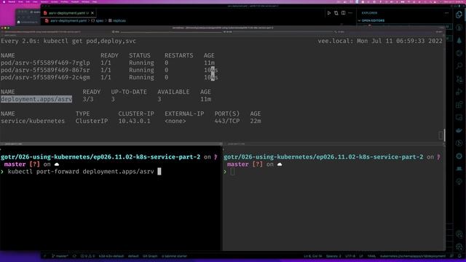
Task: Open the Docker whale view in the activity bar
Action: pyautogui.click(x=459, y=130)
